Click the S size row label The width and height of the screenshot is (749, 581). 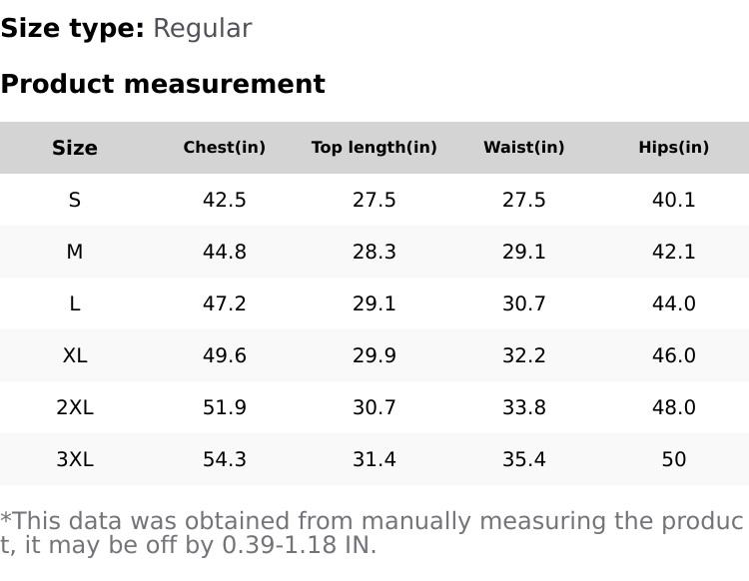point(75,200)
